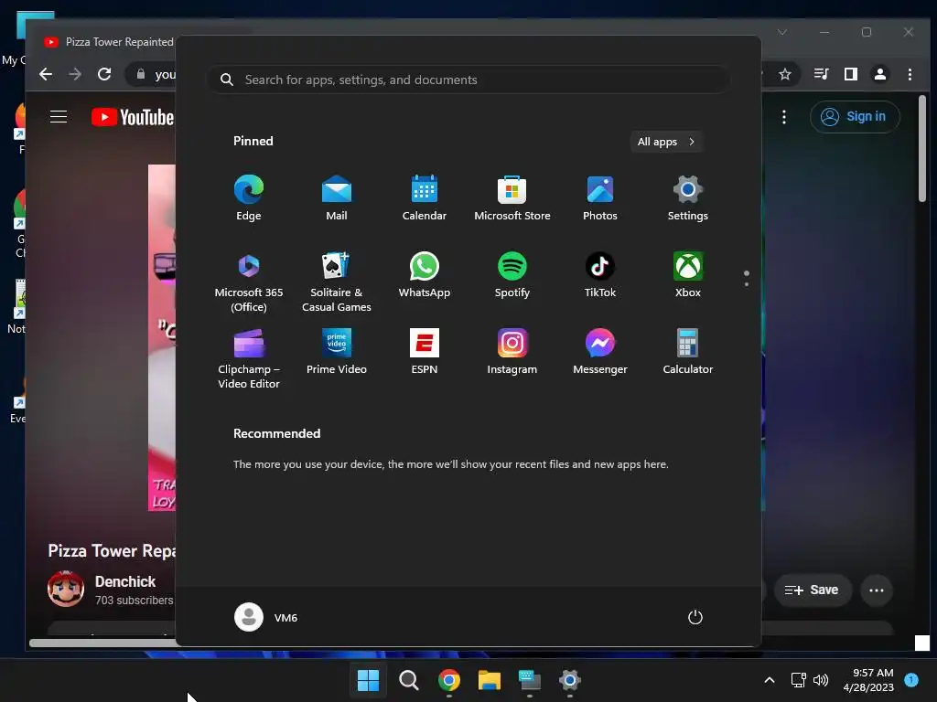This screenshot has width=937, height=702.
Task: Open more actions button beside Save
Action: 876,590
